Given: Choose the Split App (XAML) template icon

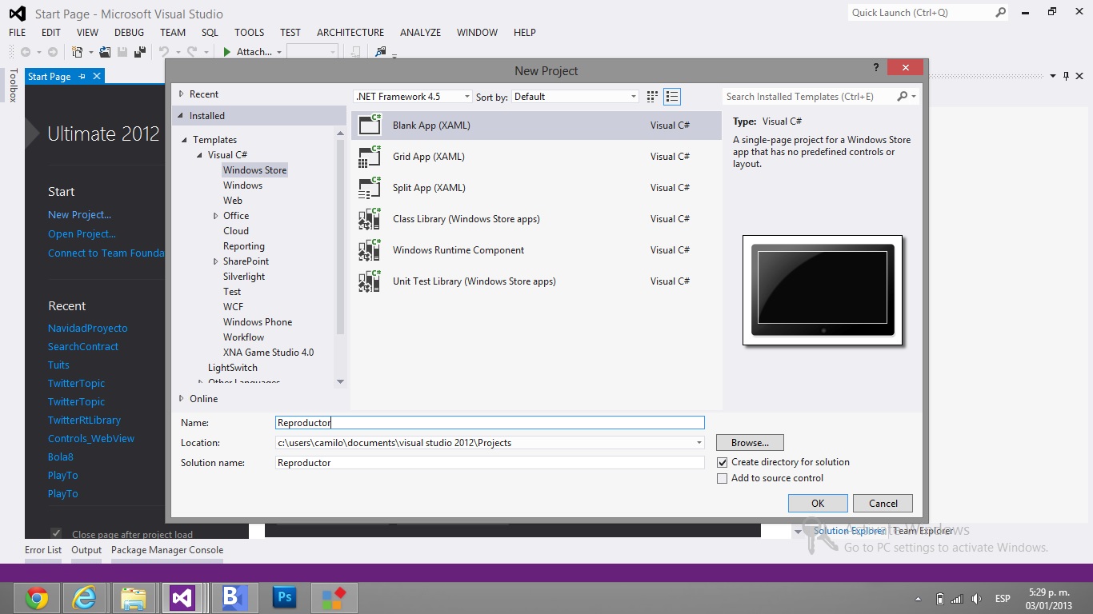Looking at the screenshot, I should coord(370,188).
